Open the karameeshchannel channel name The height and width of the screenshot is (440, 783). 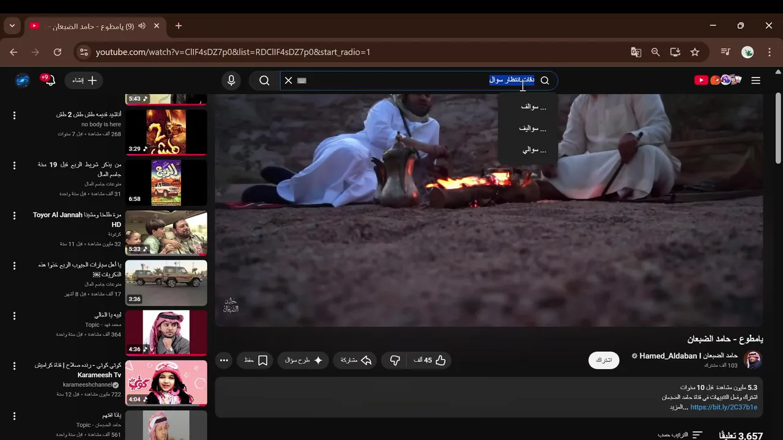pyautogui.click(x=87, y=385)
